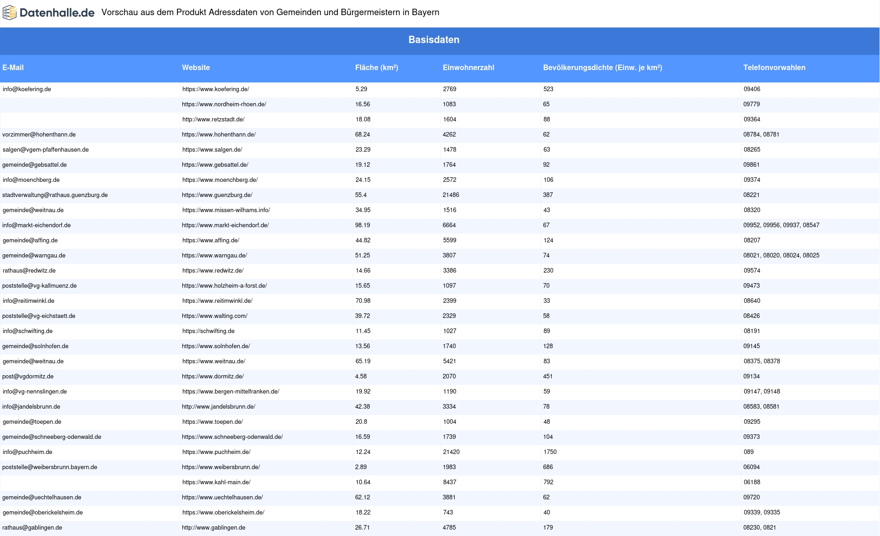Screen dimensions: 880x536
Task: Click the Basisdaten section heading
Action: coord(434,40)
